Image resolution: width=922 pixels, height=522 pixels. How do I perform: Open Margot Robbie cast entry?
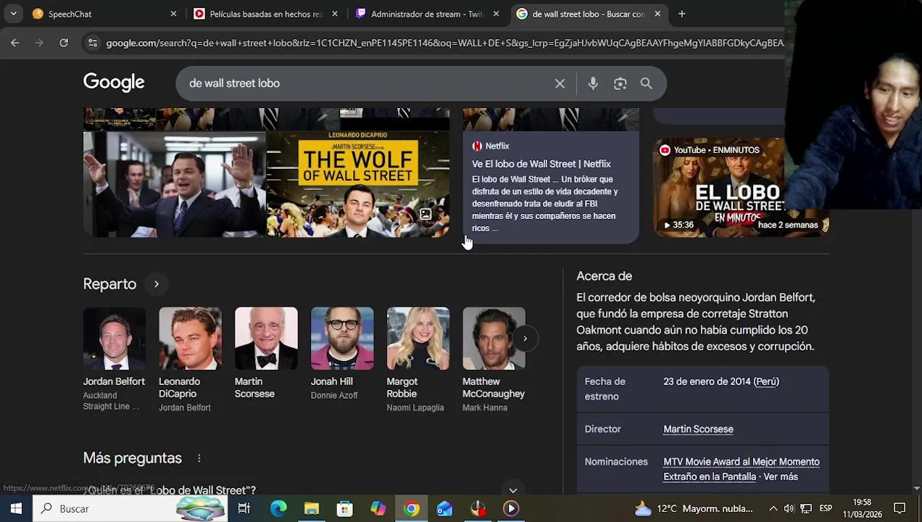click(x=418, y=360)
